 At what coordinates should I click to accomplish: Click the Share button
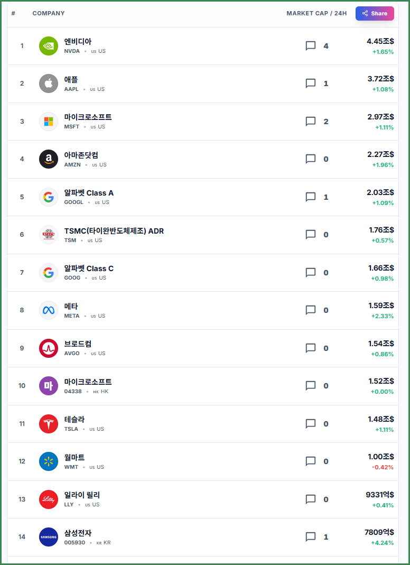click(375, 13)
